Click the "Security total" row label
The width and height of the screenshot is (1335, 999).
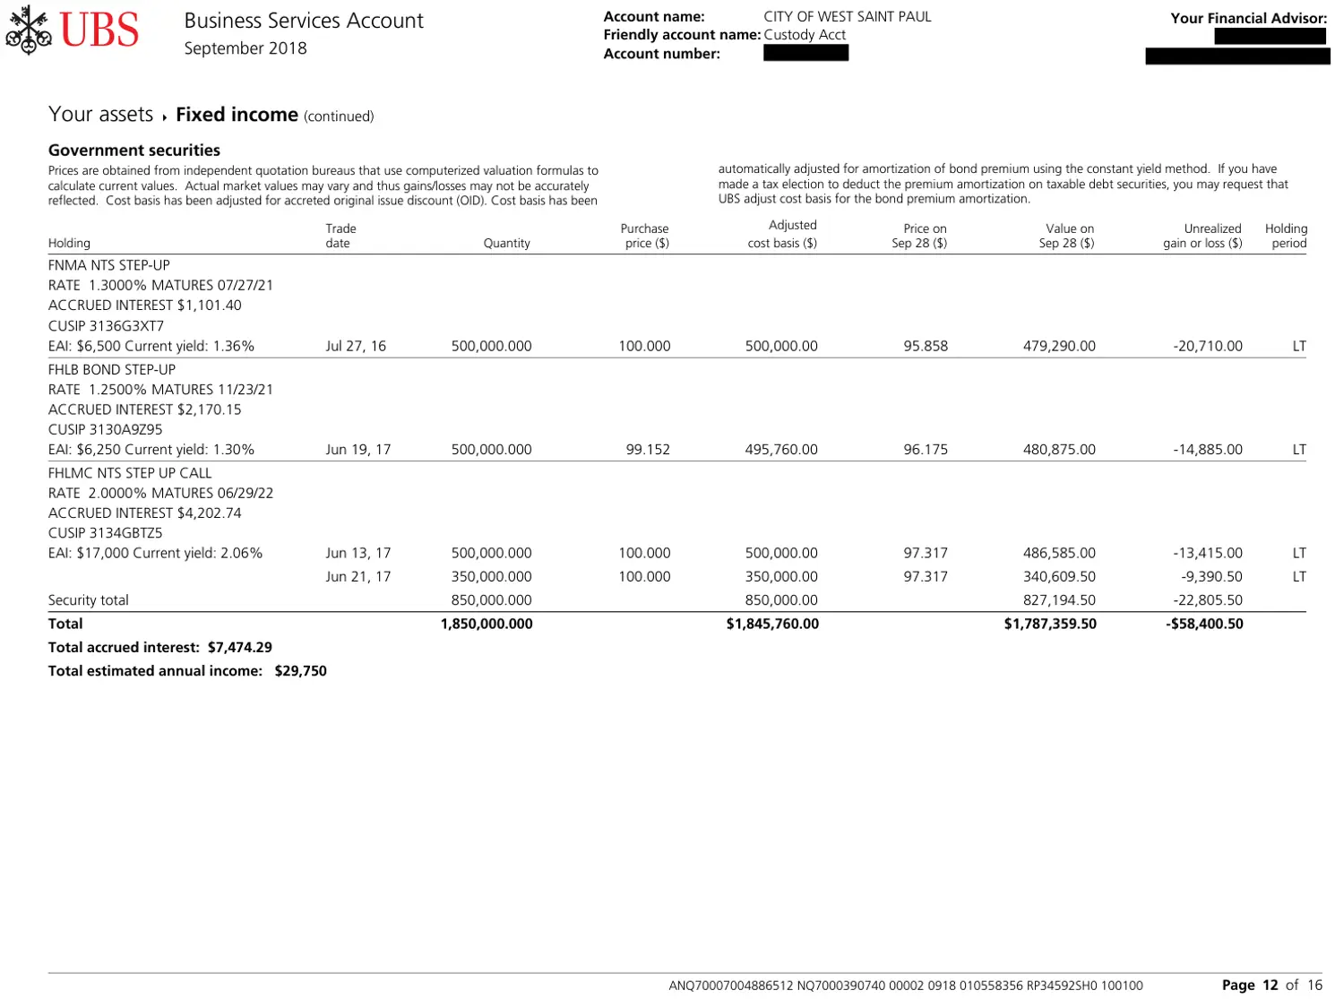tap(89, 600)
